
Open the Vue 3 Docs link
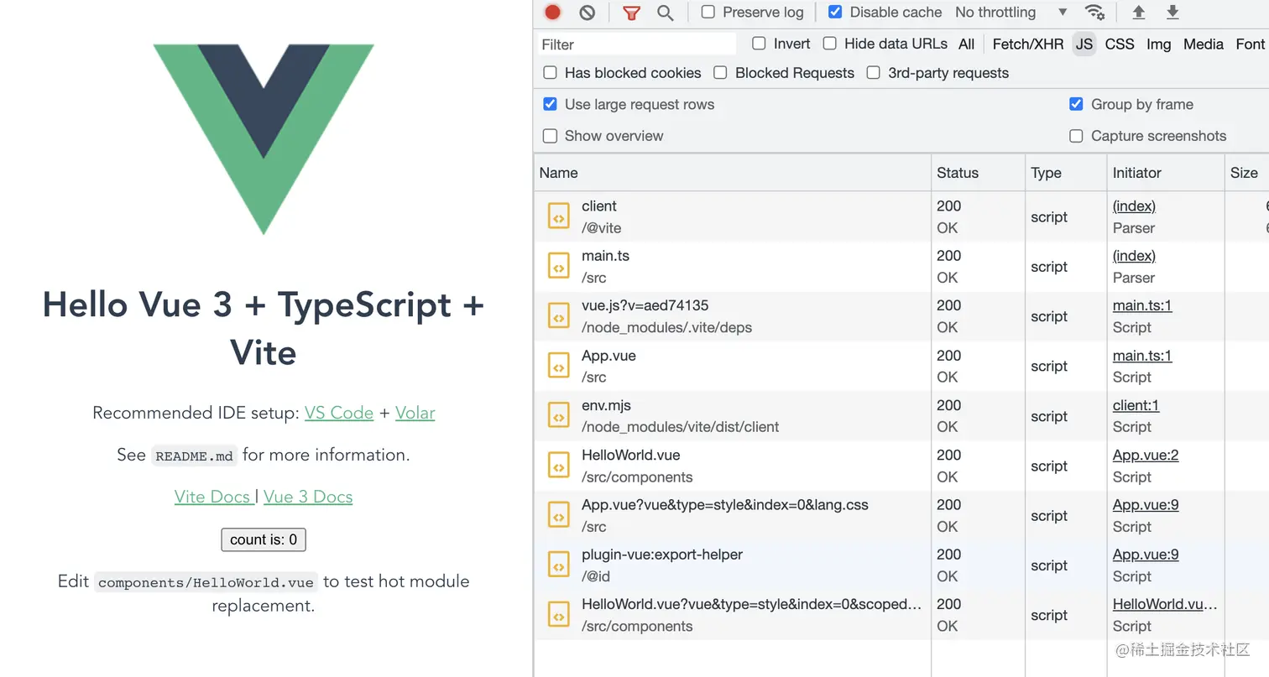[308, 497]
